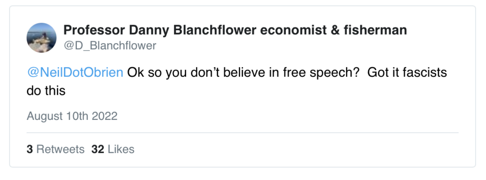View the 32 Likes count
Image resolution: width=486 pixels, height=180 pixels.
point(113,149)
